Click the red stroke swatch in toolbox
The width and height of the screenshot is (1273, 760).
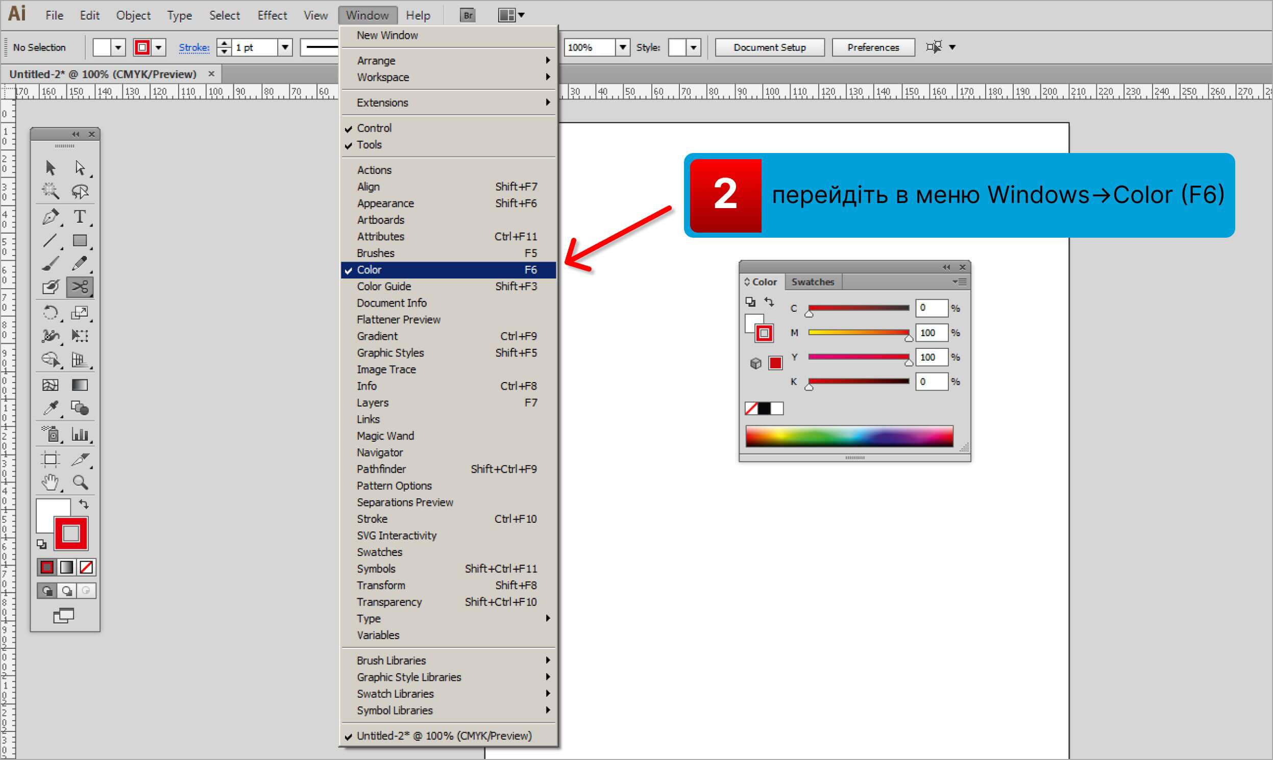point(71,534)
